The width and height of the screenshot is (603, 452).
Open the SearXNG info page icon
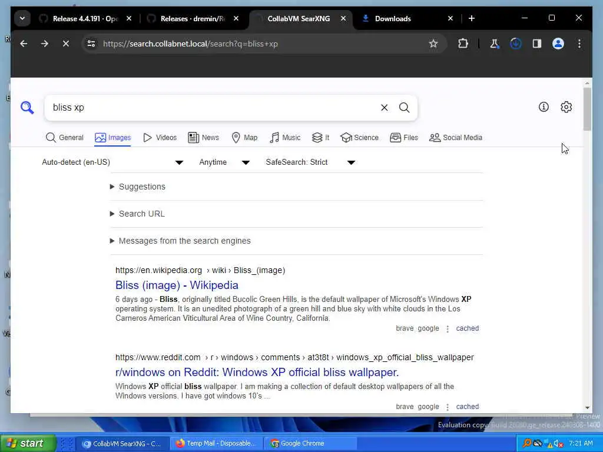point(544,107)
